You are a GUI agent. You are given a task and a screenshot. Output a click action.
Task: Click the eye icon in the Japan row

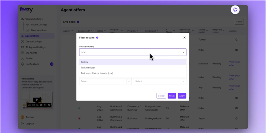click(x=236, y=119)
